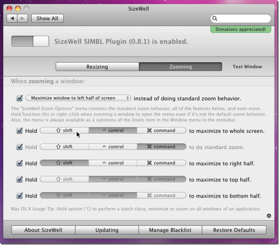Toggle command for maximize to bottom half
279x245 pixels.
point(162,195)
